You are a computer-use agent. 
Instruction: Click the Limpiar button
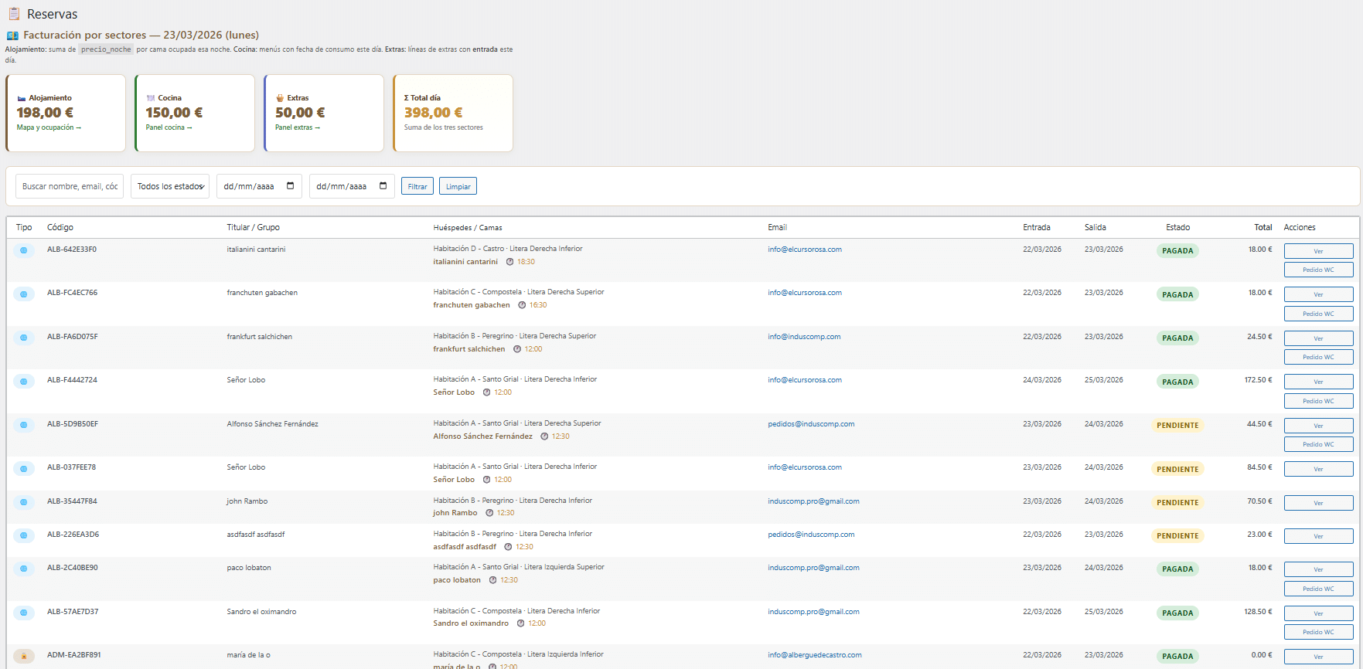pos(458,186)
